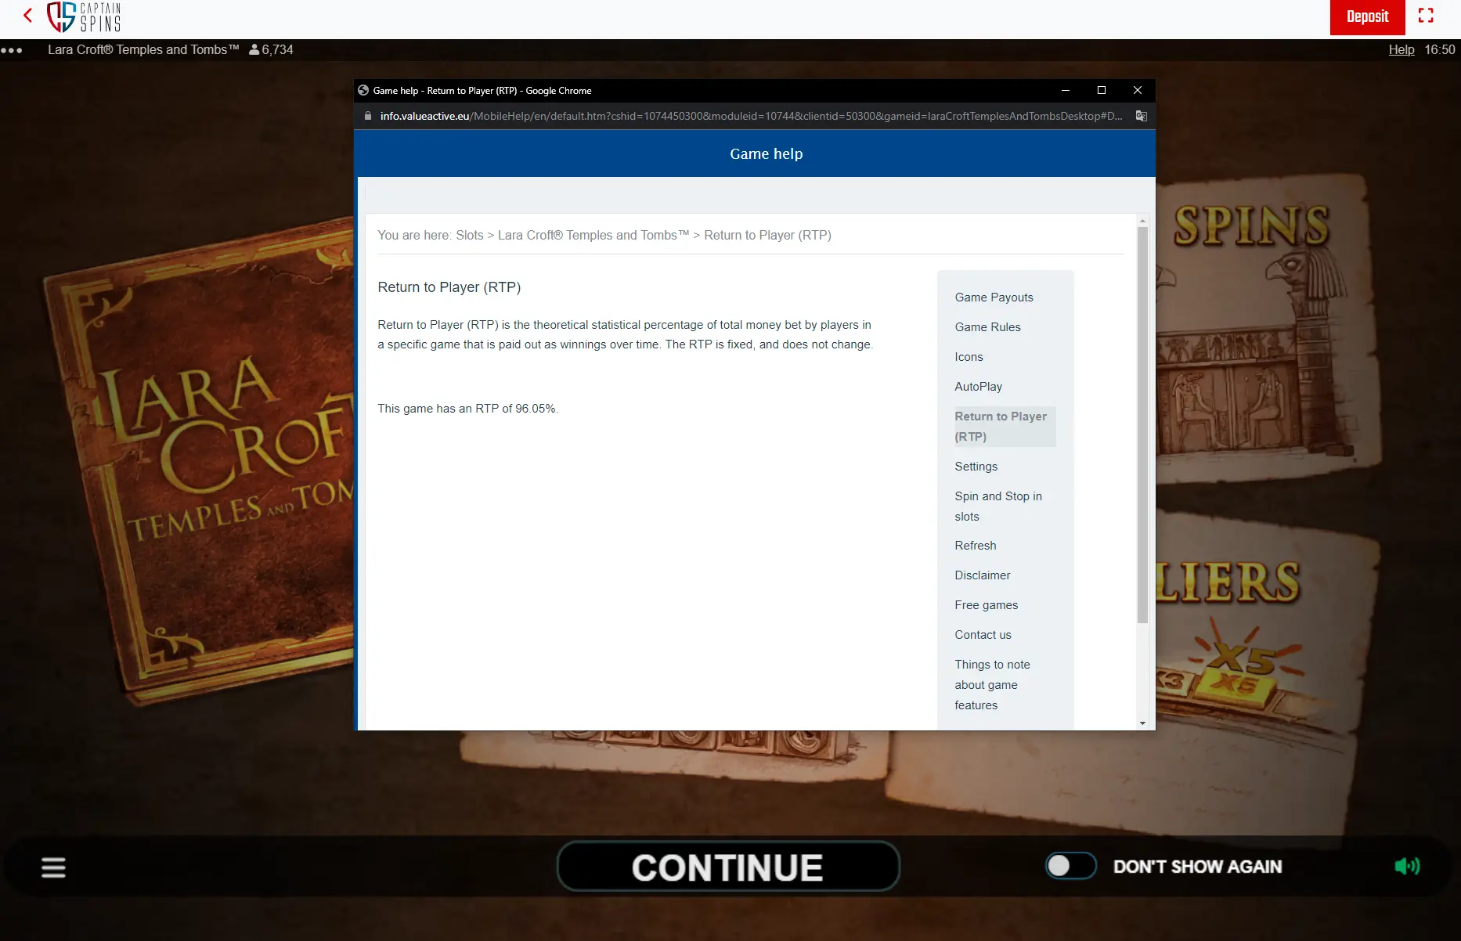Image resolution: width=1461 pixels, height=941 pixels.
Task: Click the info.valueactive.eu address bar URL
Action: click(751, 116)
